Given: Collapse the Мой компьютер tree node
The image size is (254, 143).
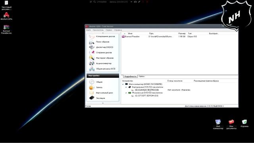Looking at the screenshot, I should (x=123, y=84).
